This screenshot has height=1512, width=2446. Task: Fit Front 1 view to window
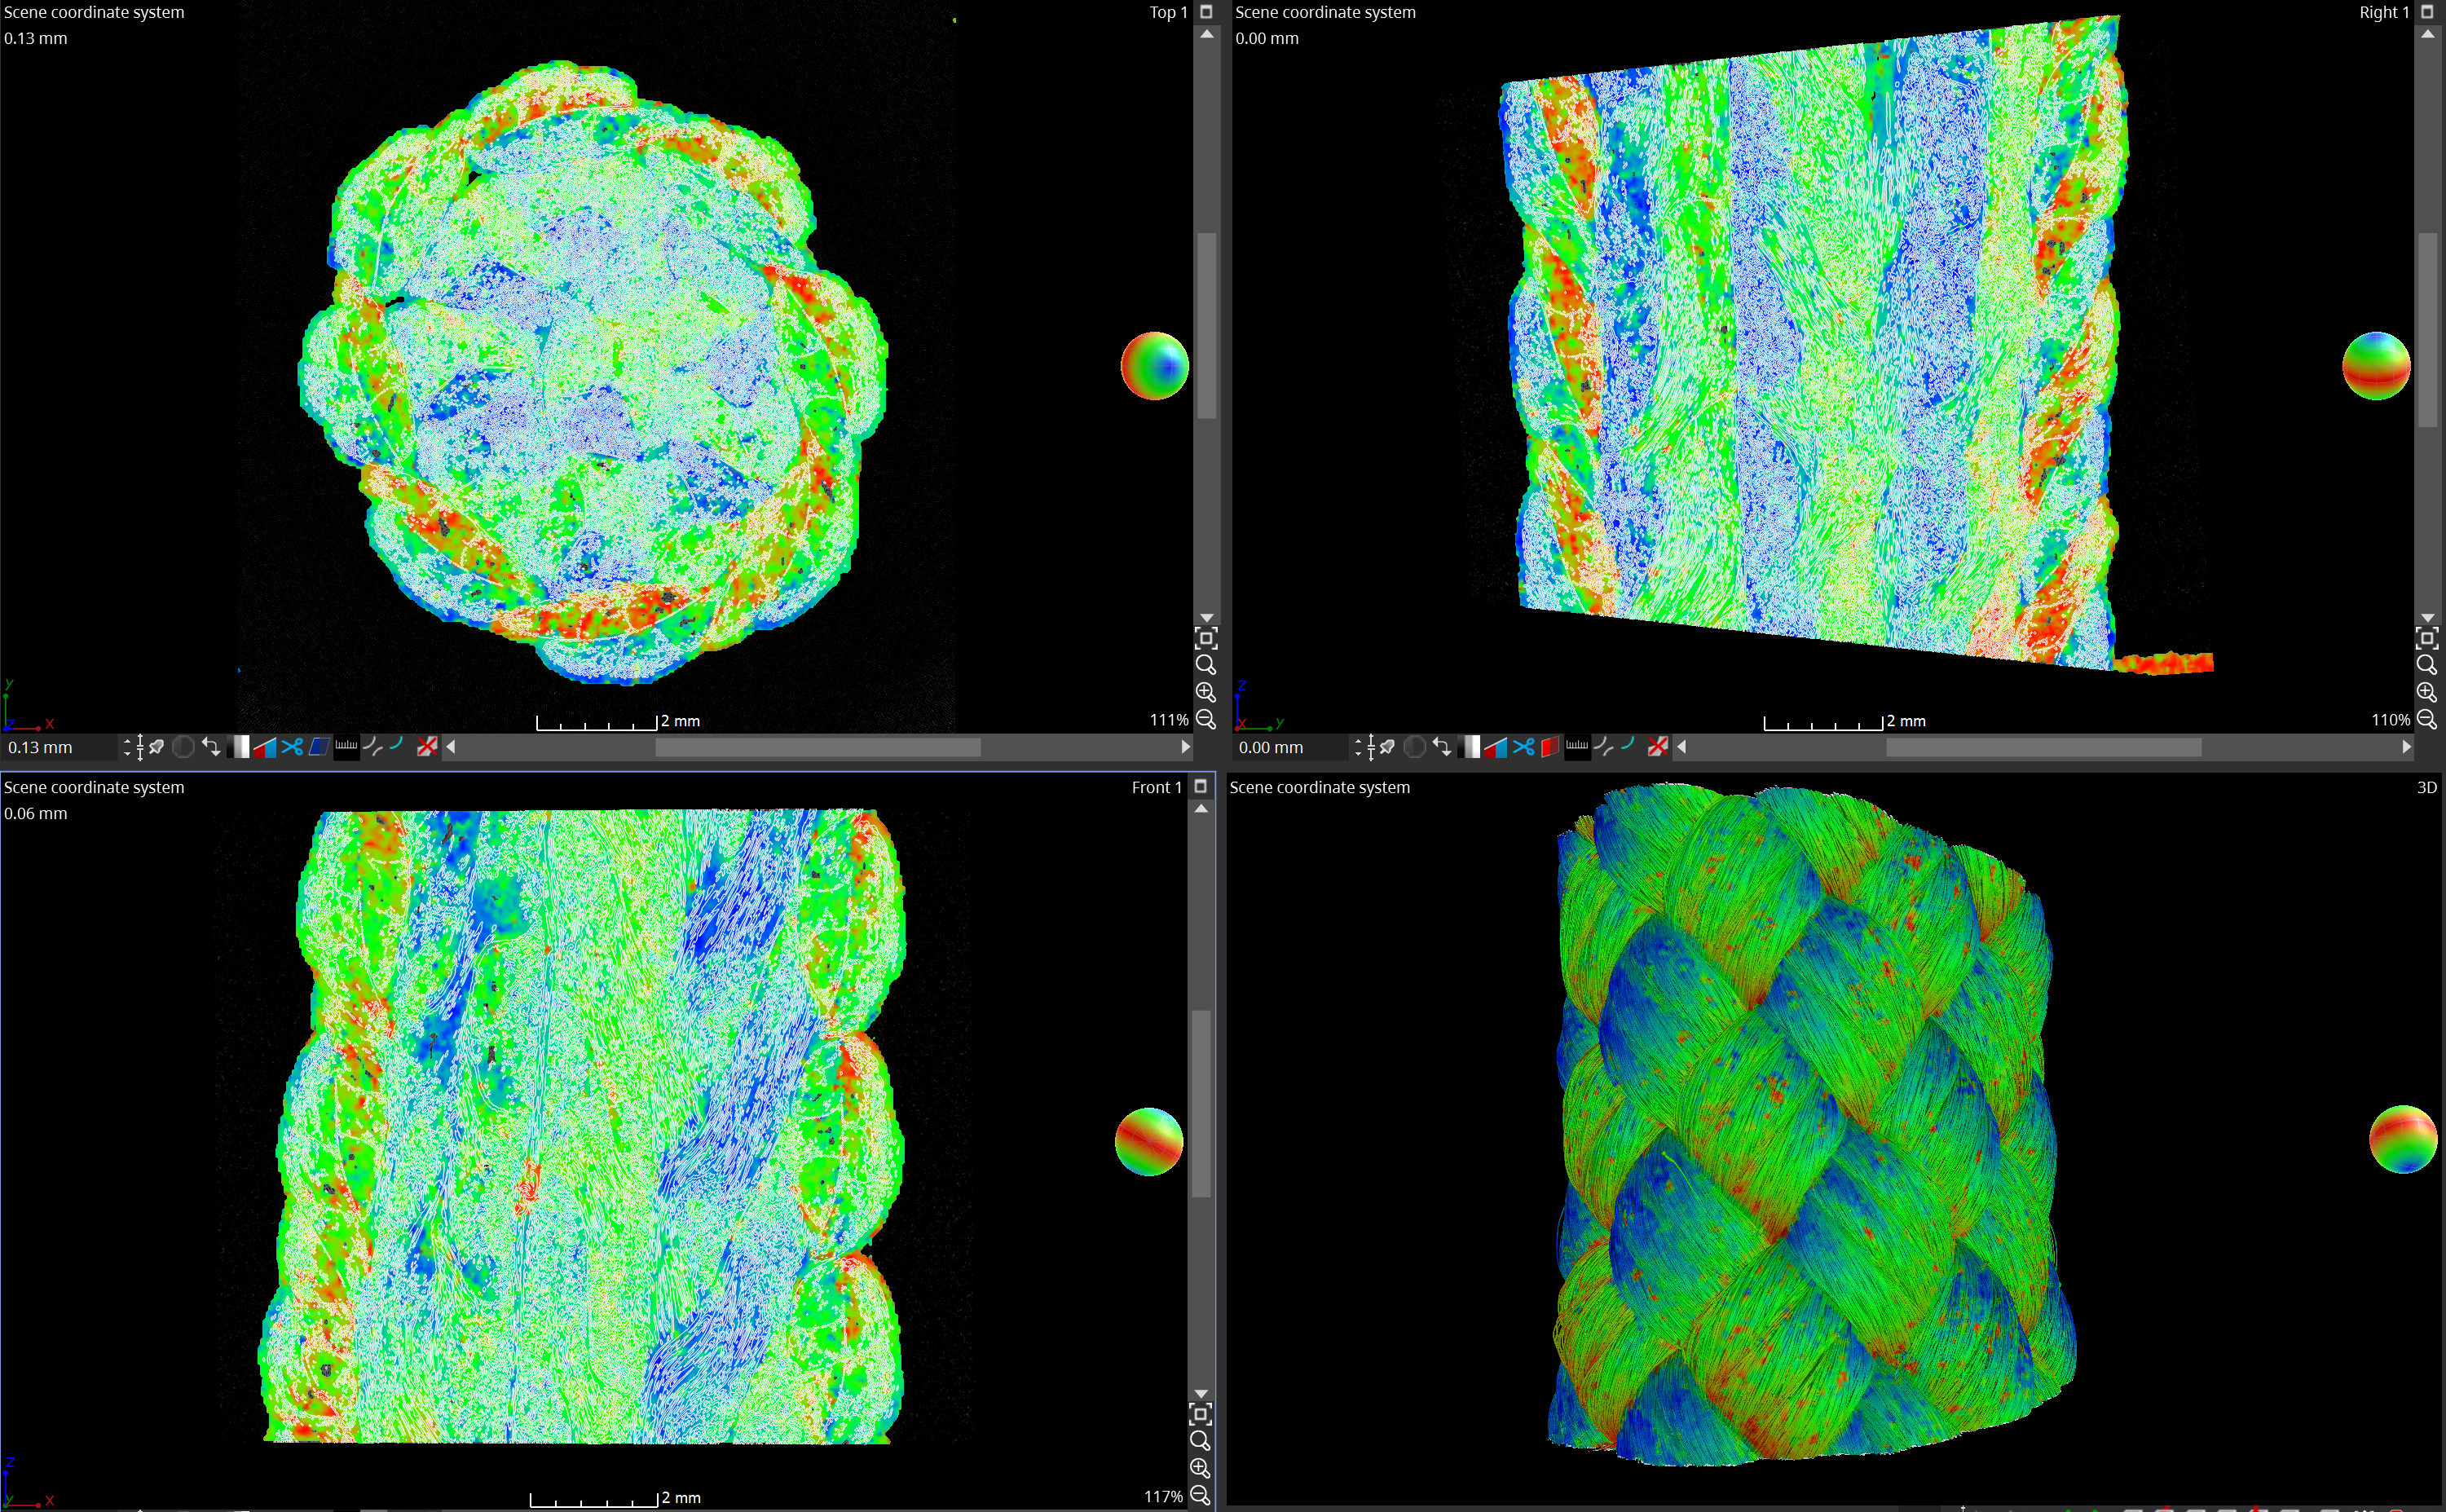(1201, 1414)
